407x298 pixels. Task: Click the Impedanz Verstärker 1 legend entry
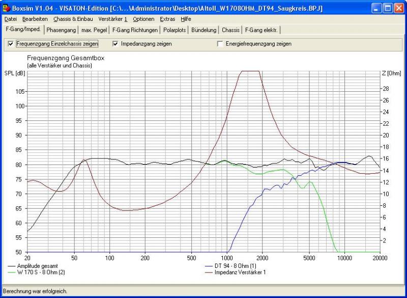pyautogui.click(x=240, y=273)
